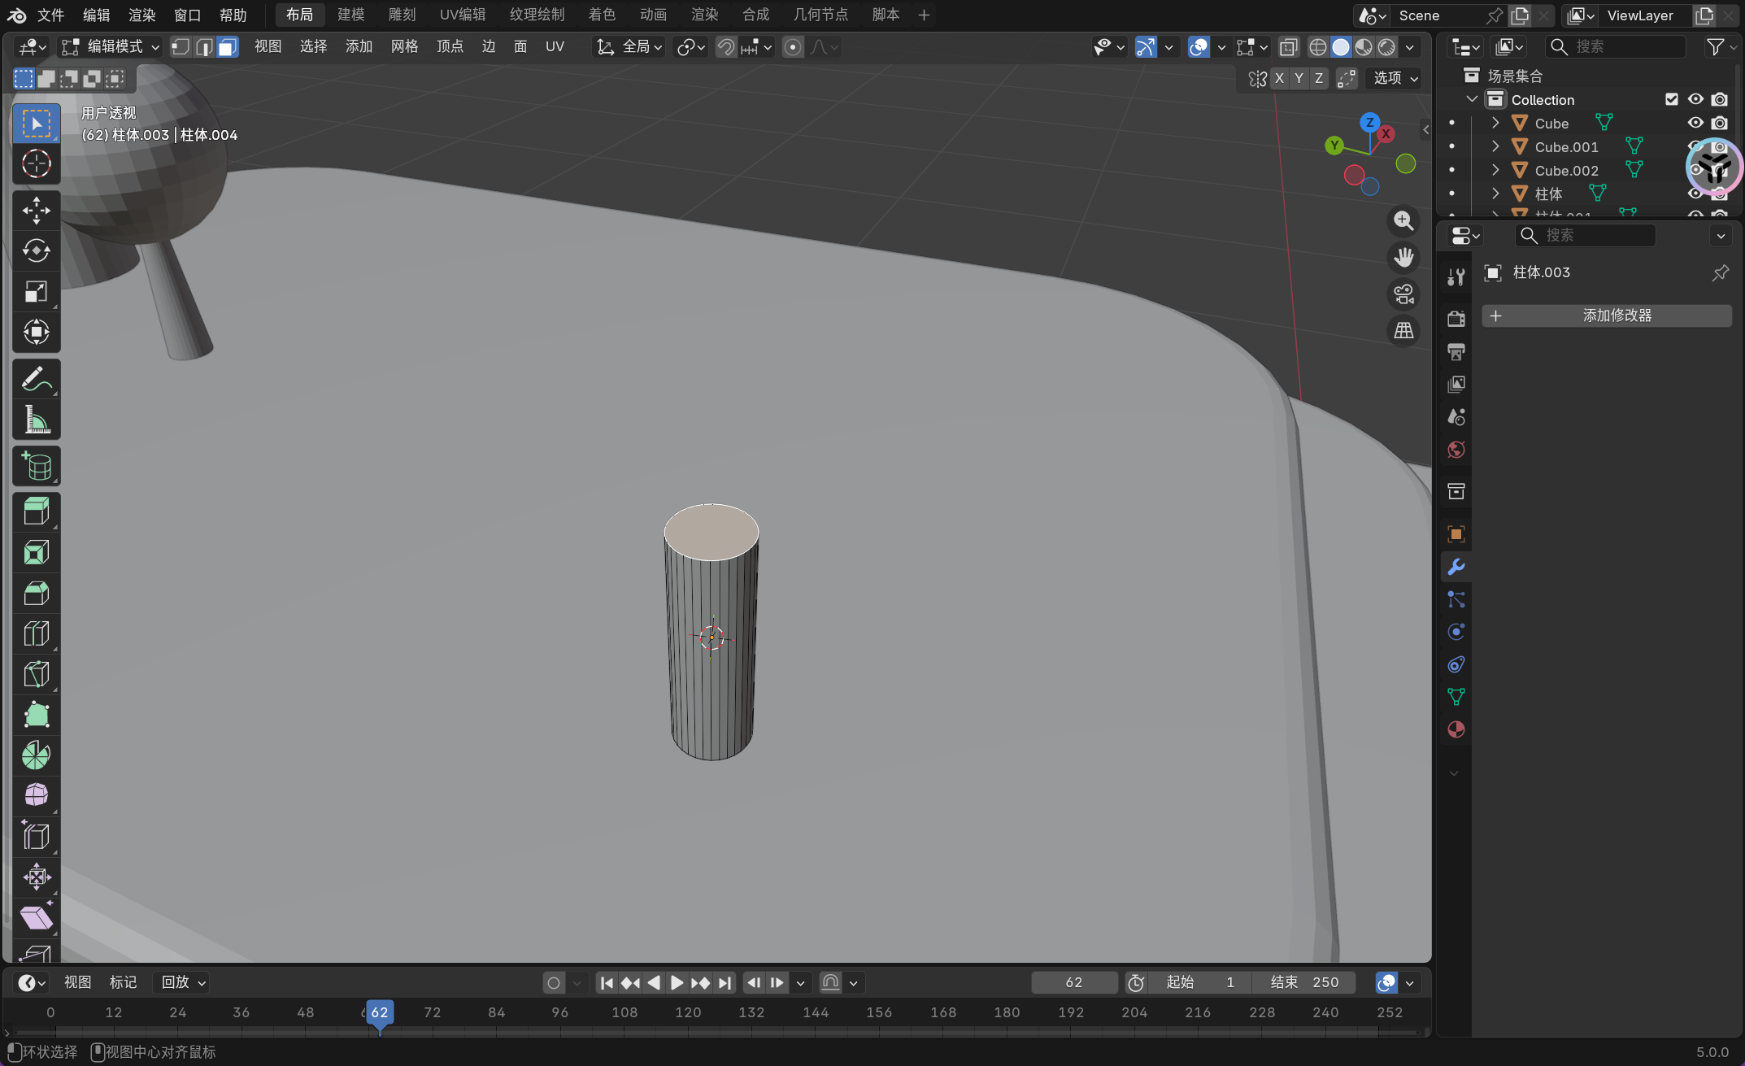Open the 网格 mesh menu
This screenshot has width=1745, height=1066.
point(404,47)
